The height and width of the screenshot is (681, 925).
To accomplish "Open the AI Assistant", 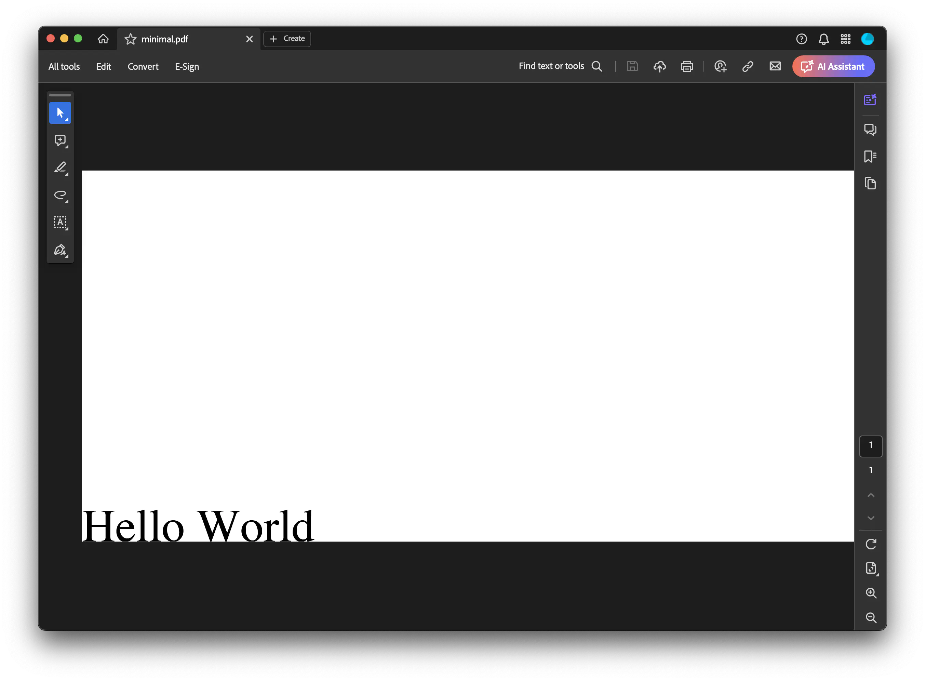I will (833, 66).
